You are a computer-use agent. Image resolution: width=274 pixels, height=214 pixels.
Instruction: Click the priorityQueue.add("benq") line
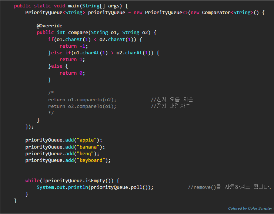pyautogui.click(x=62, y=154)
